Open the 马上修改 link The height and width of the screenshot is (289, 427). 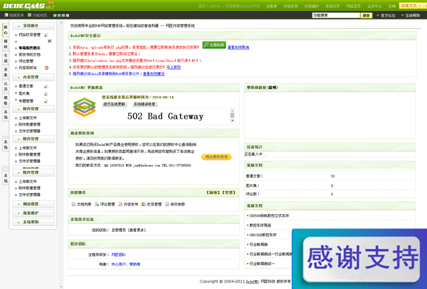coord(173,67)
